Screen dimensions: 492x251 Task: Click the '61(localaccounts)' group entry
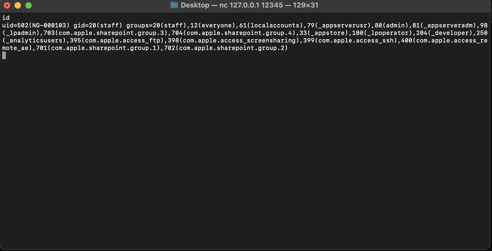point(271,26)
